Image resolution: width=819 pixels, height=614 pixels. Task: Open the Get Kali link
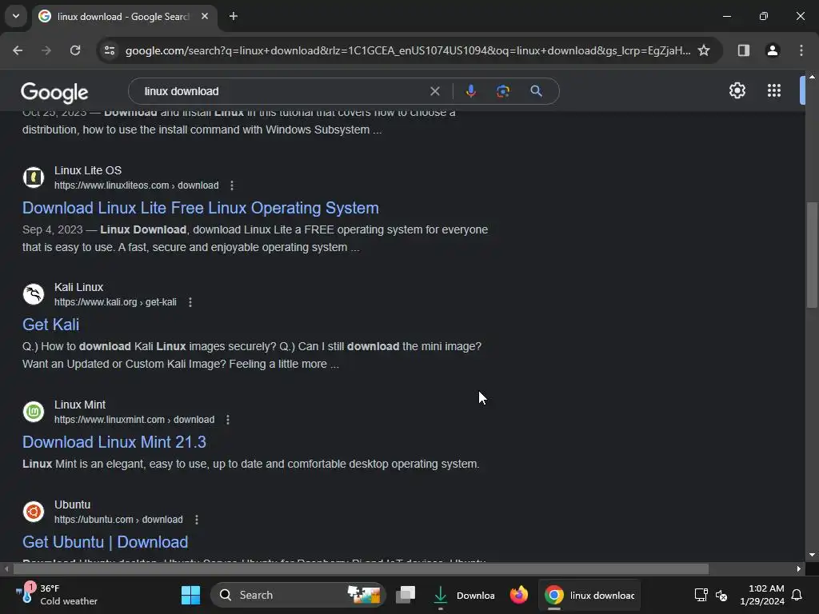[50, 325]
